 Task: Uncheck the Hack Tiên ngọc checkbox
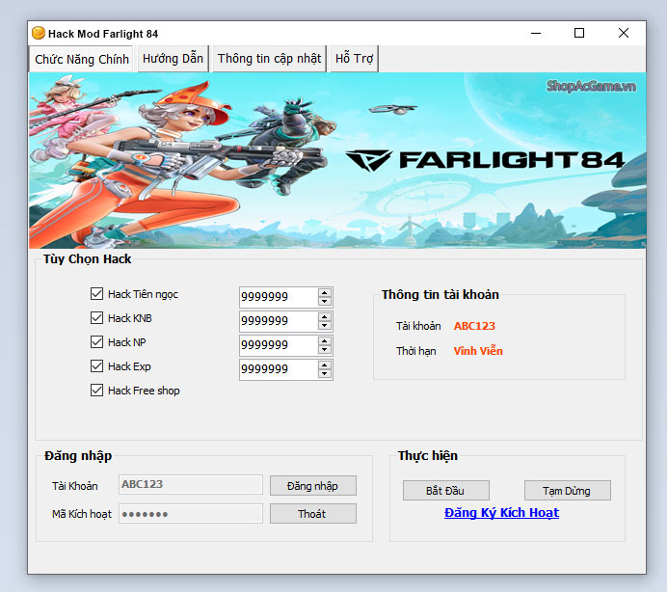click(x=96, y=294)
